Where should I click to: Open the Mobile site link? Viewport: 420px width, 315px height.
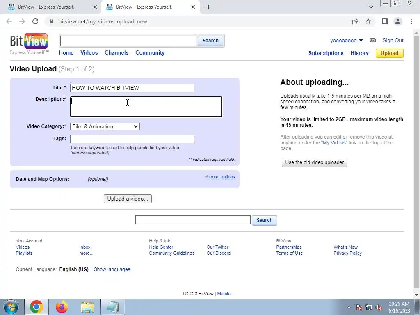coord(224,294)
